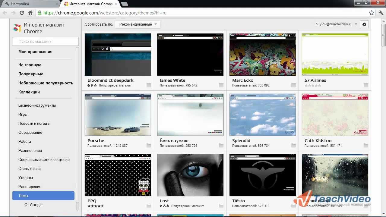Image resolution: width=386 pixels, height=217 pixels.
Task: Open the Образование category
Action: coord(30,132)
